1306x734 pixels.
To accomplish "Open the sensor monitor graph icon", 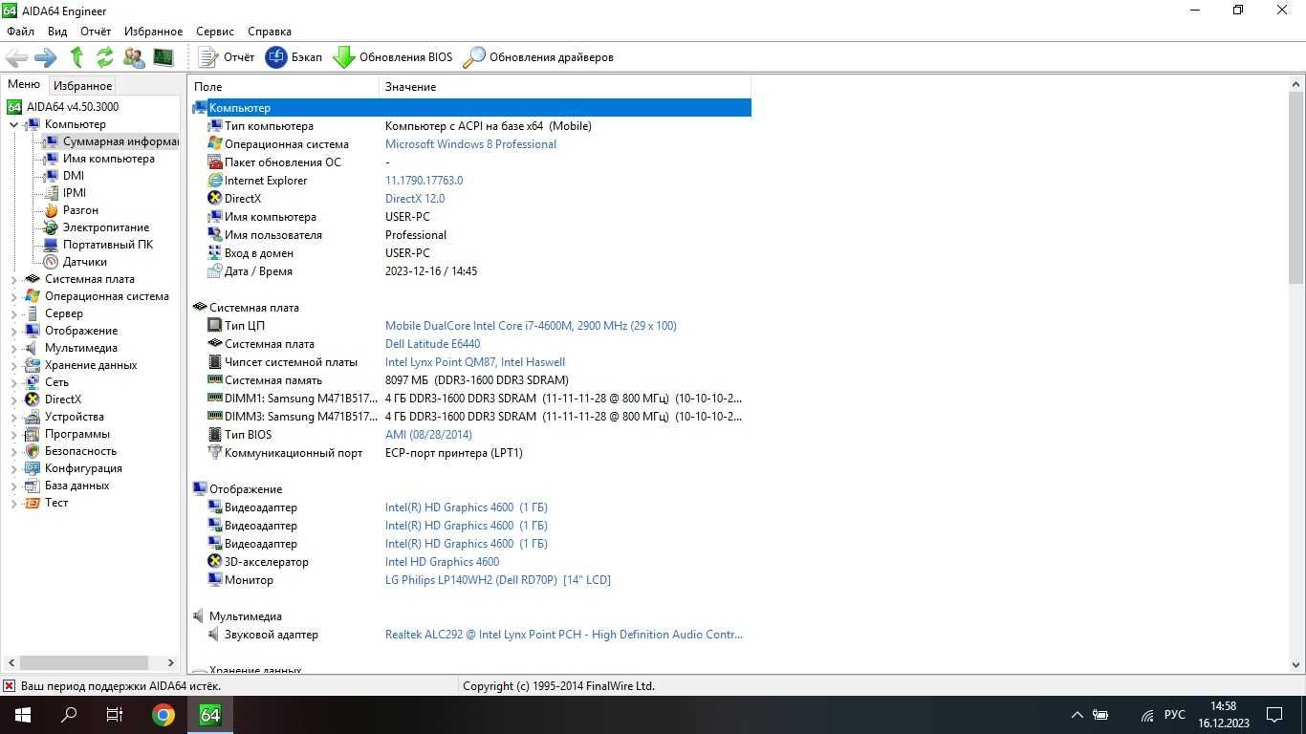I will click(163, 57).
